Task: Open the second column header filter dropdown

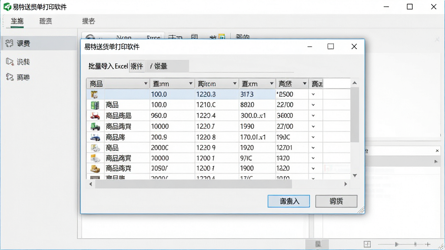Action: tap(191, 84)
